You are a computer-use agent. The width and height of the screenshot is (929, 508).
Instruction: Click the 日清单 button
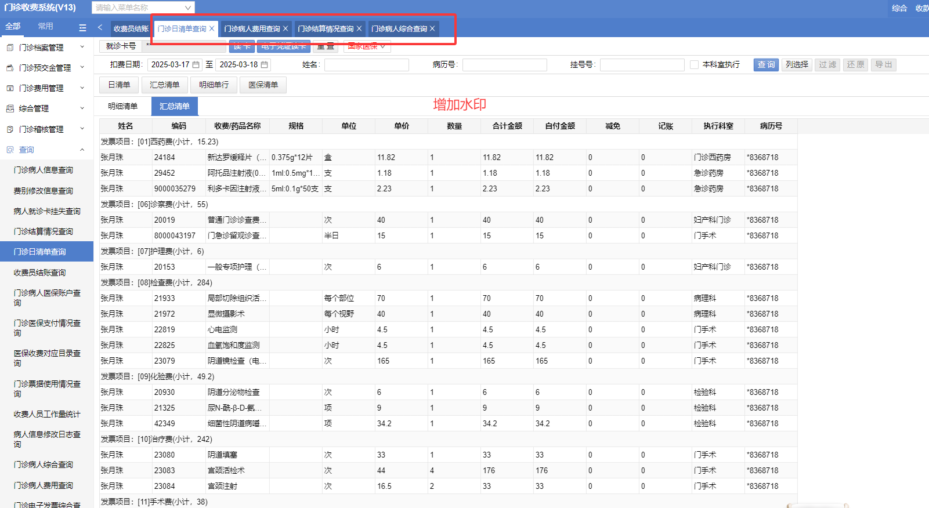[x=119, y=85]
